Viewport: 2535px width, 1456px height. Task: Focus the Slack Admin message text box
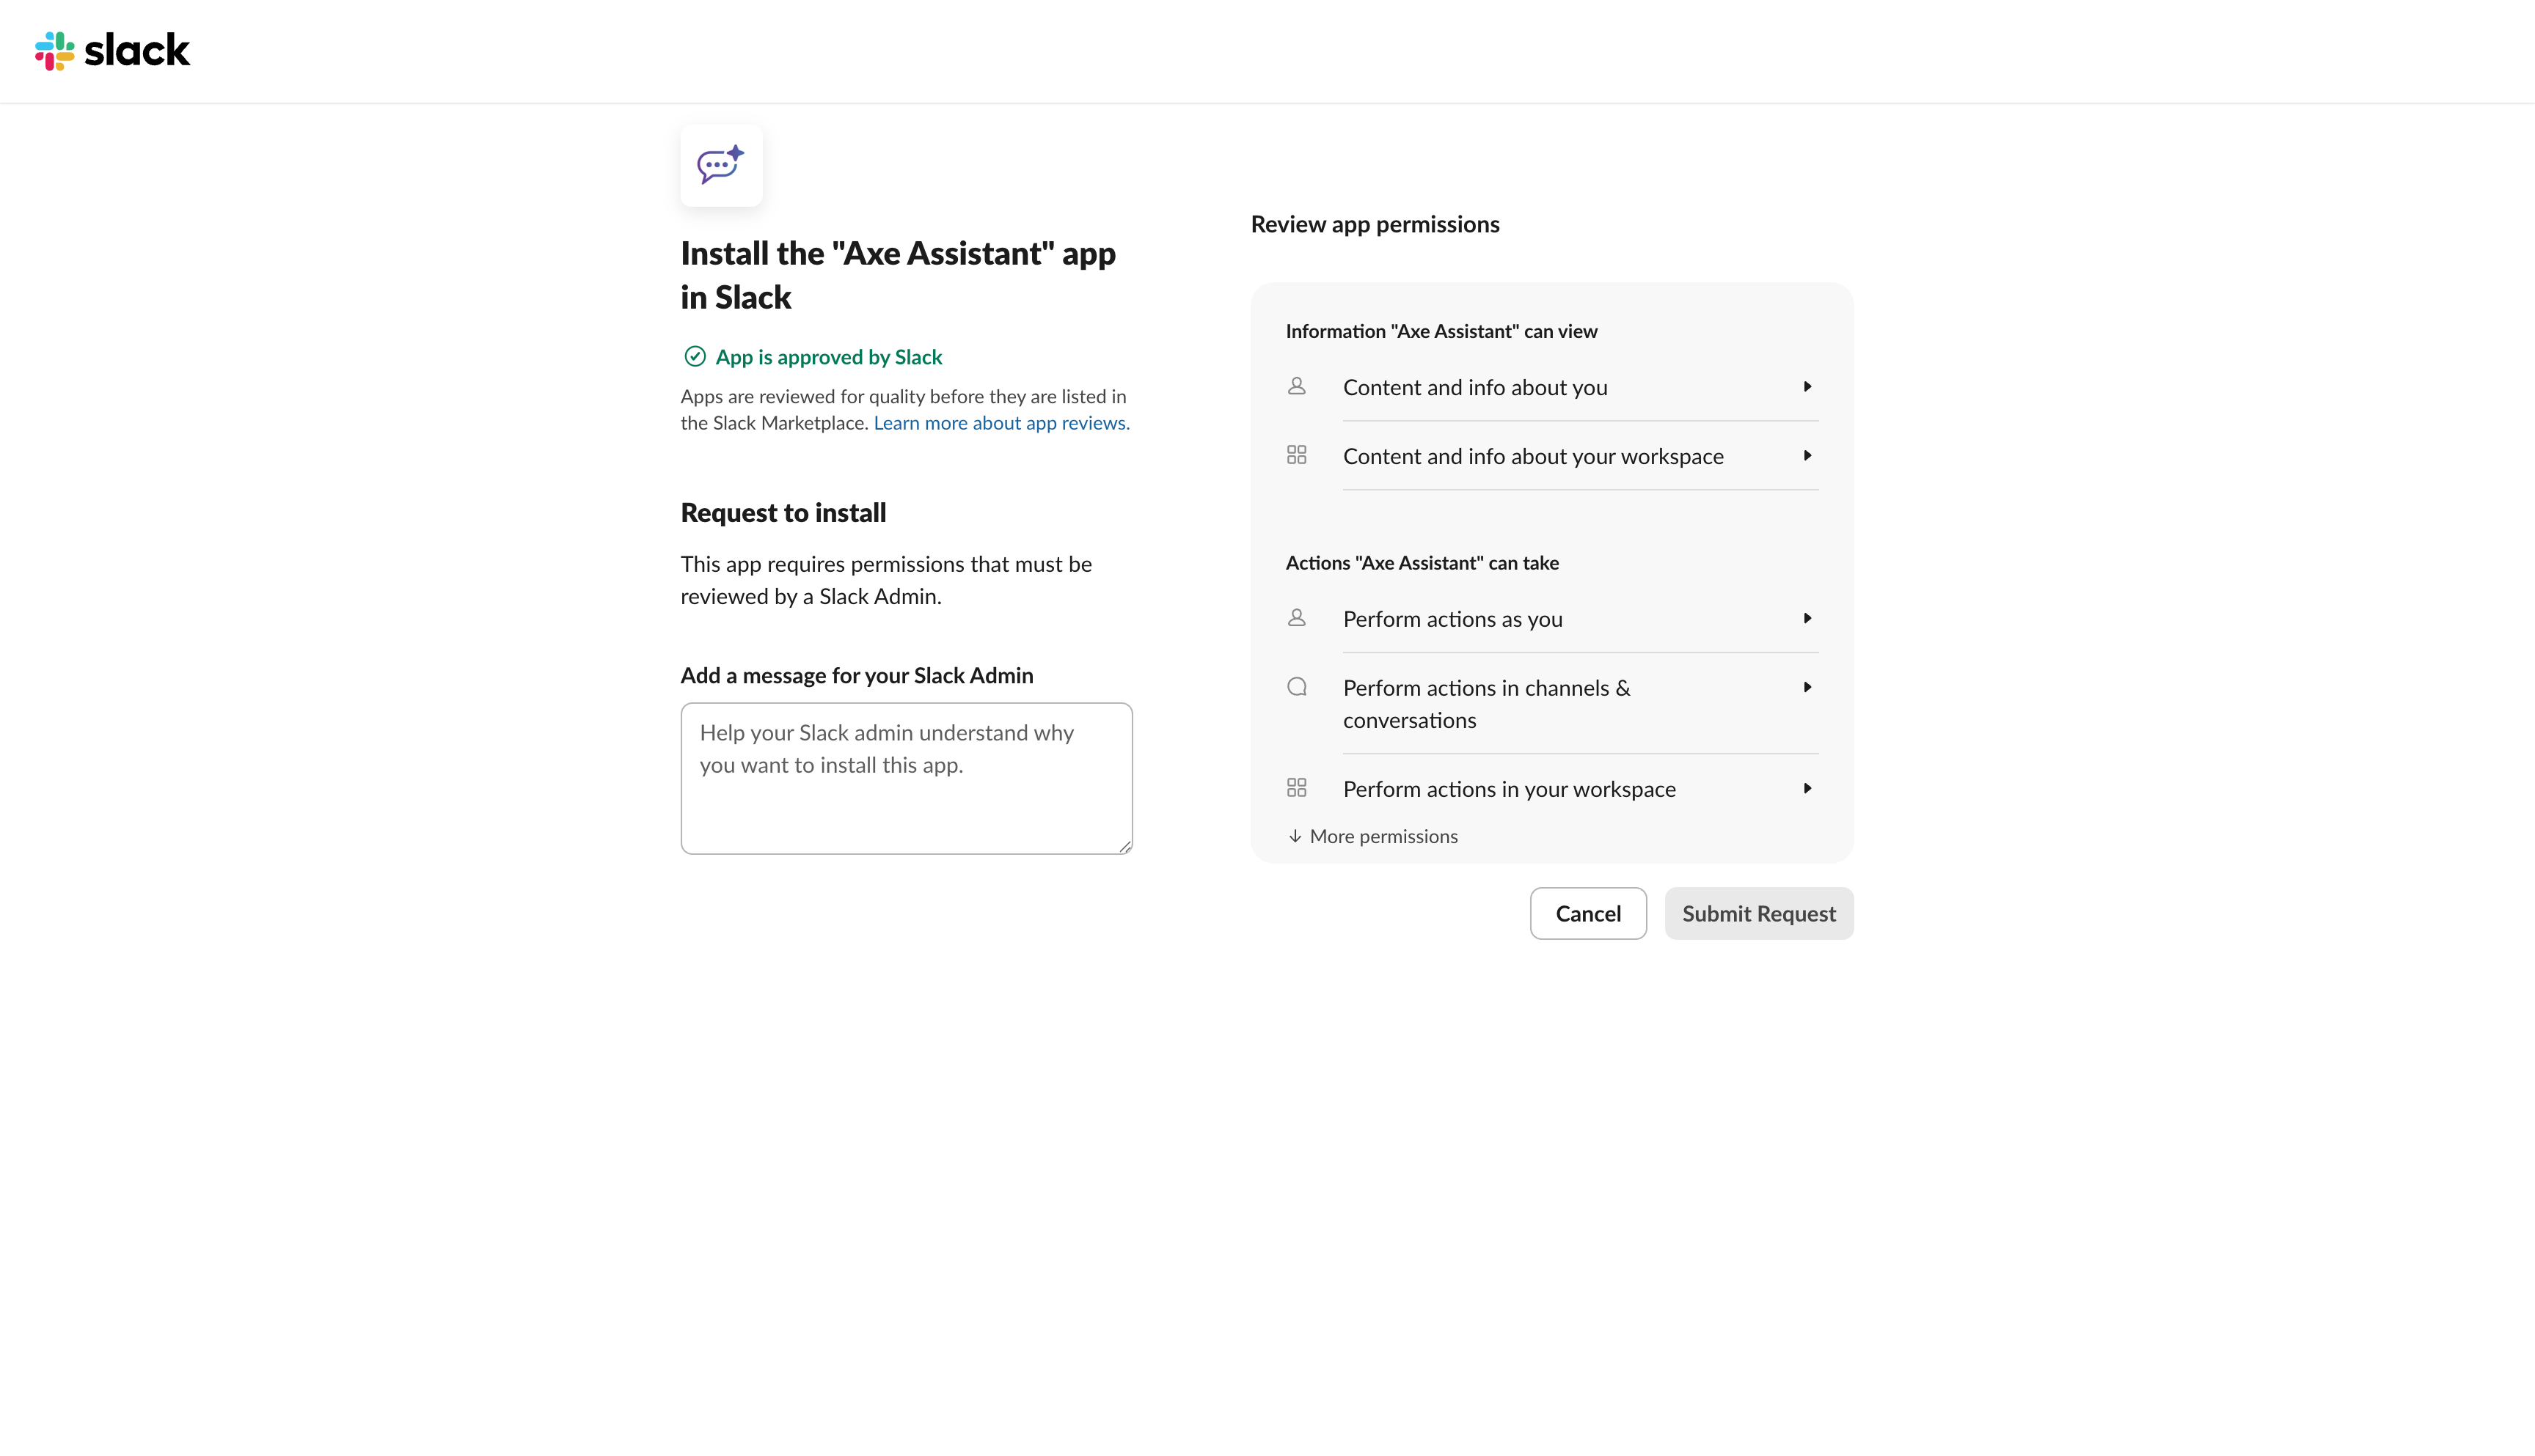[905, 778]
